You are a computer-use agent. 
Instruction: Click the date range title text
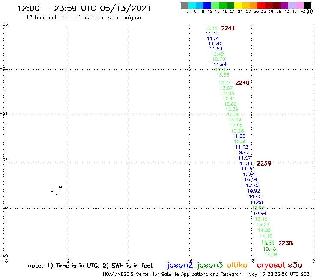click(x=84, y=8)
